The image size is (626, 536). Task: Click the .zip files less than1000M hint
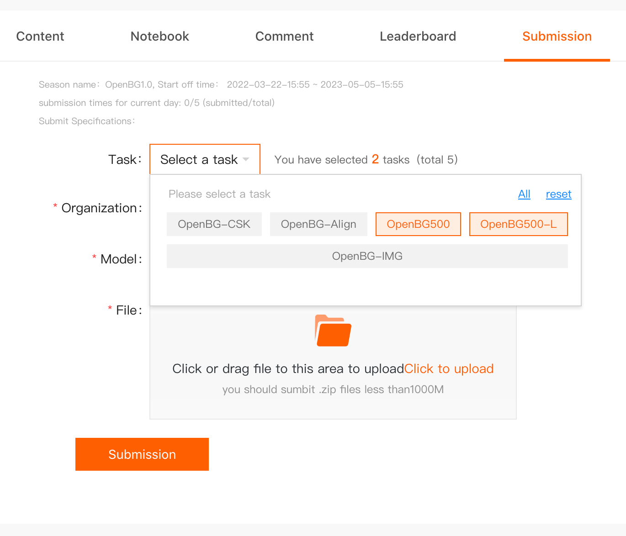click(x=333, y=389)
